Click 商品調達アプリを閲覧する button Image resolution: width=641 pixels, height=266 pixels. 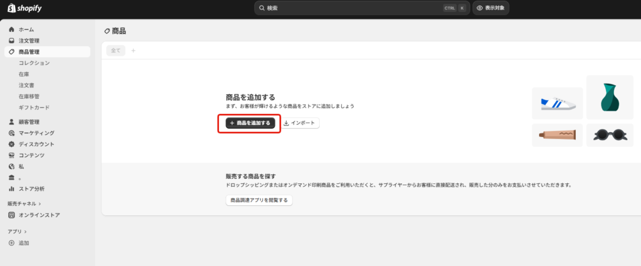point(259,200)
